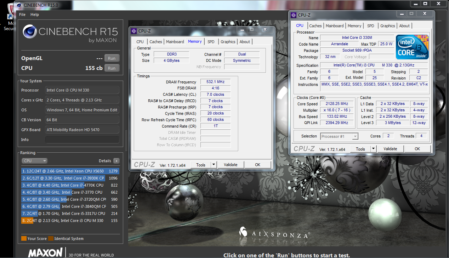Select the i7-3840QM ranking row
449x258 pixels.
[70, 206]
